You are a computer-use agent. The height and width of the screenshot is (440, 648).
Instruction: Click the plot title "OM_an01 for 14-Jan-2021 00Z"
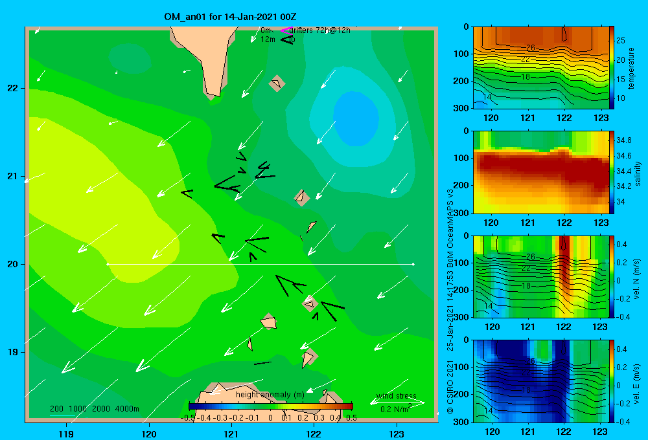coord(230,17)
